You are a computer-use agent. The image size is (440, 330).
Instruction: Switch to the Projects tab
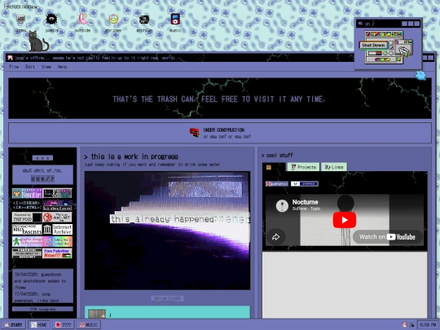(x=304, y=167)
